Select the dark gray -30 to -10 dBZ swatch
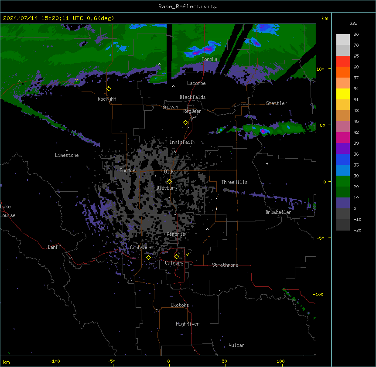The height and width of the screenshot is (367, 376). [x=343, y=225]
